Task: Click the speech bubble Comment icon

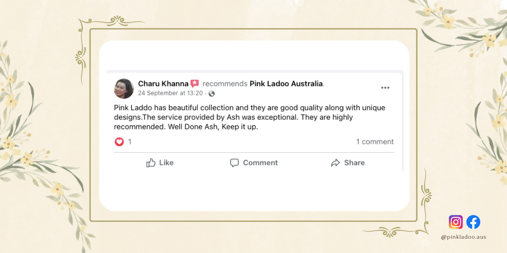Action: 234,163
